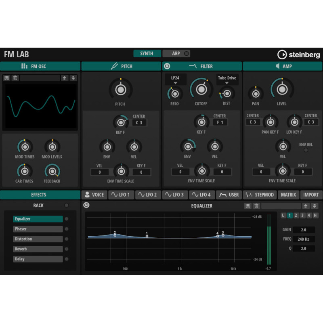This screenshot has width=323, height=323.
Task: Open the STEPMOD tab
Action: 260,195
